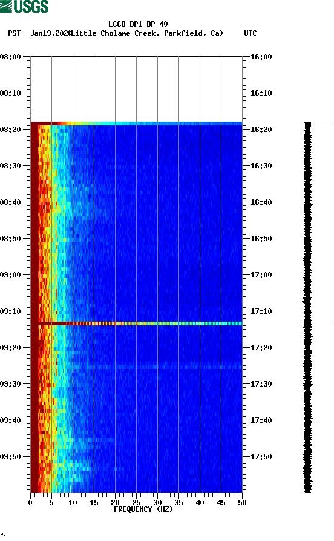This screenshot has width=334, height=541.
Task: Click the "08:00" PST time label
Action: (11, 56)
